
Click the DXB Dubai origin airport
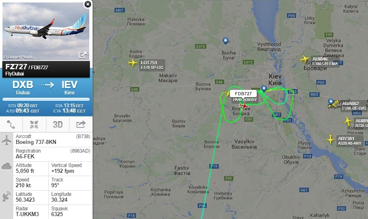point(23,87)
